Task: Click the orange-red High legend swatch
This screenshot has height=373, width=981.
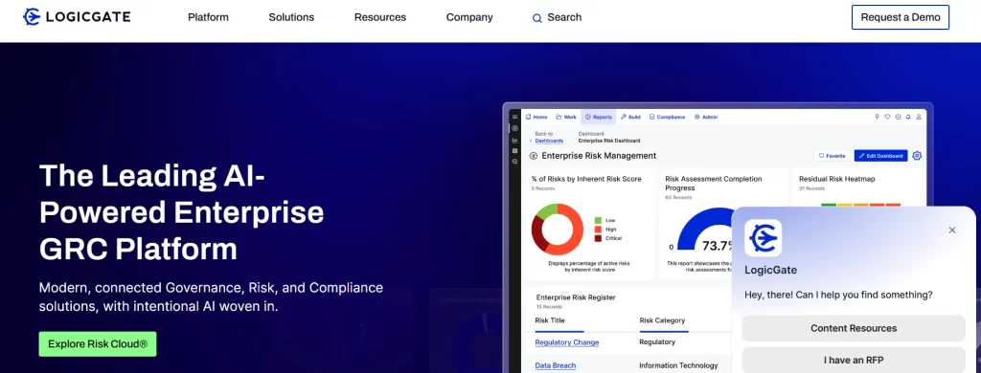Action: click(598, 230)
